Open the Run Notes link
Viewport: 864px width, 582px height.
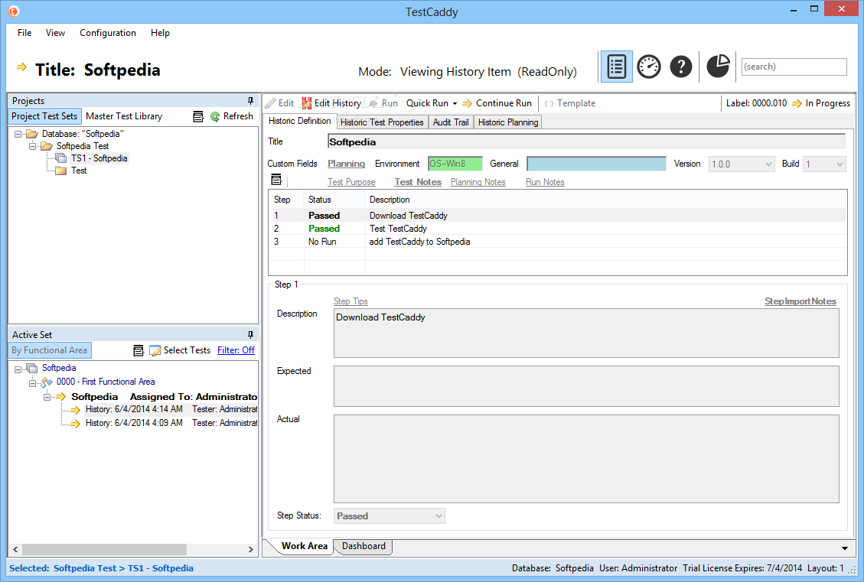(x=545, y=182)
